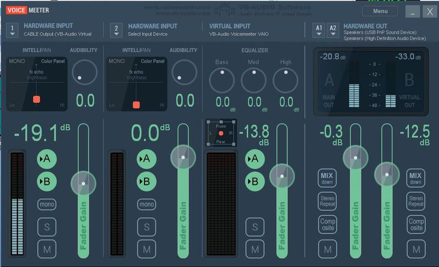Click VB-Audio Voicemeeter VAIO text
Image resolution: width=439 pixels, height=267 pixels.
point(239,34)
